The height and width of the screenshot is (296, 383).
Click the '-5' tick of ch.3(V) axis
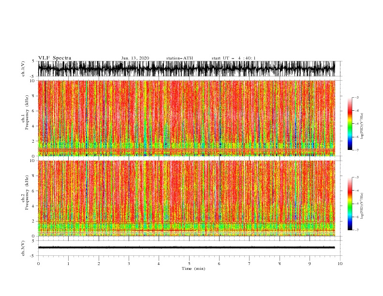[x=32, y=256]
